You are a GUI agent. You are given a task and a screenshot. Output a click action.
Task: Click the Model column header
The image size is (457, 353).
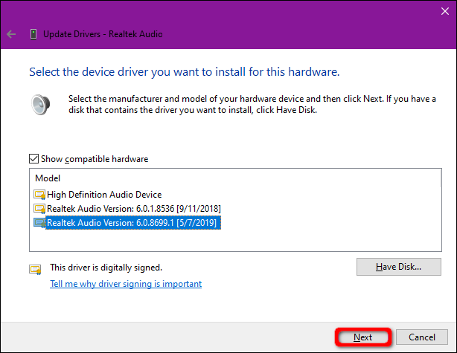(x=48, y=178)
